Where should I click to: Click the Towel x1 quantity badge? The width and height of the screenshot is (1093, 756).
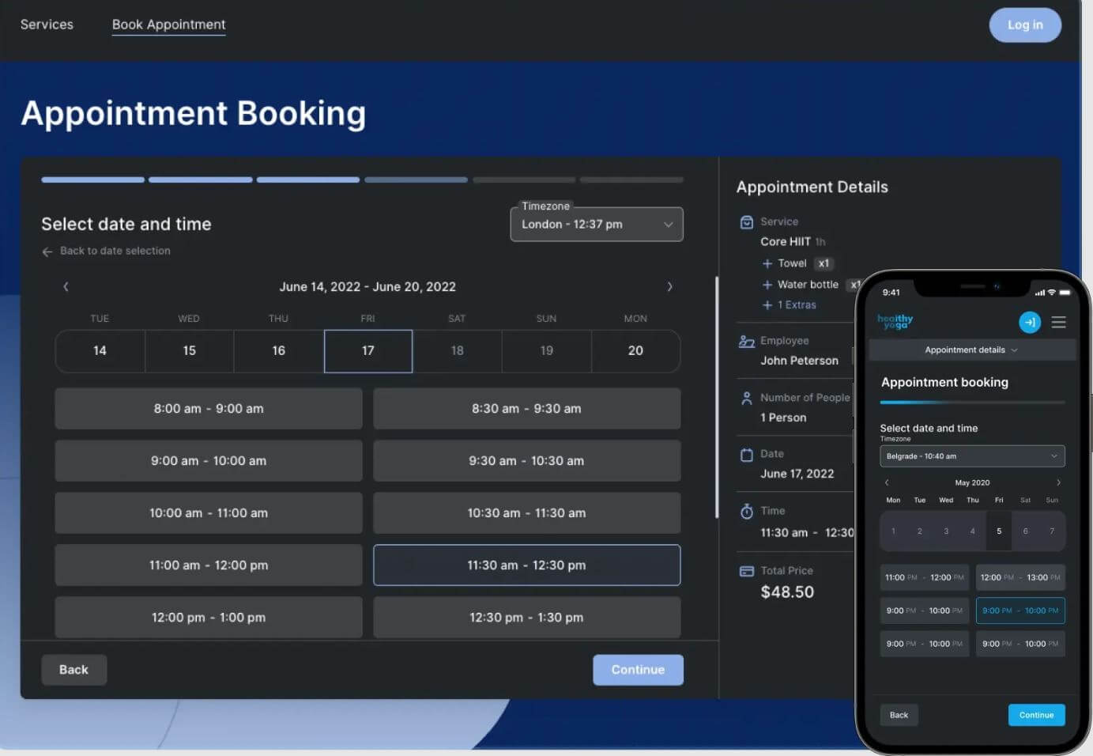pos(824,263)
